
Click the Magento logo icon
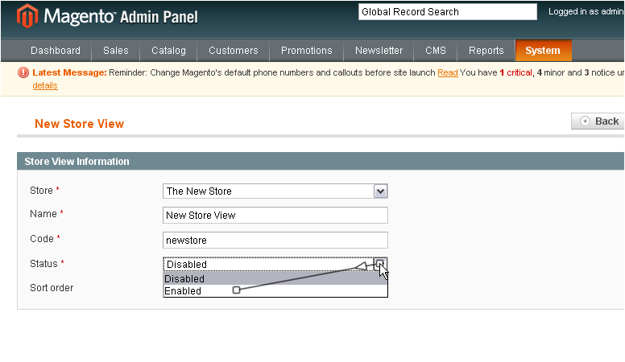27,16
